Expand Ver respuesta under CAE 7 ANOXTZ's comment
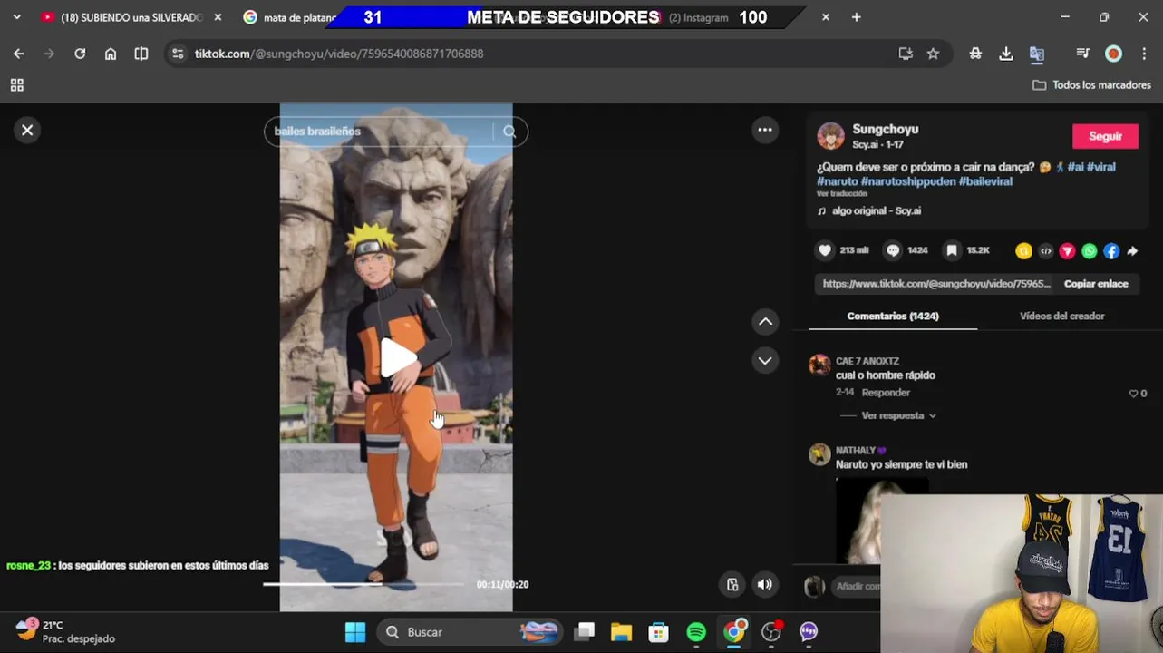 pos(898,415)
